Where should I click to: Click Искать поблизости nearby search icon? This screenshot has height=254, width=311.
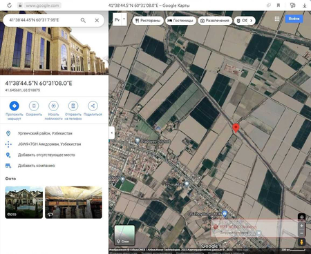[x=53, y=106]
